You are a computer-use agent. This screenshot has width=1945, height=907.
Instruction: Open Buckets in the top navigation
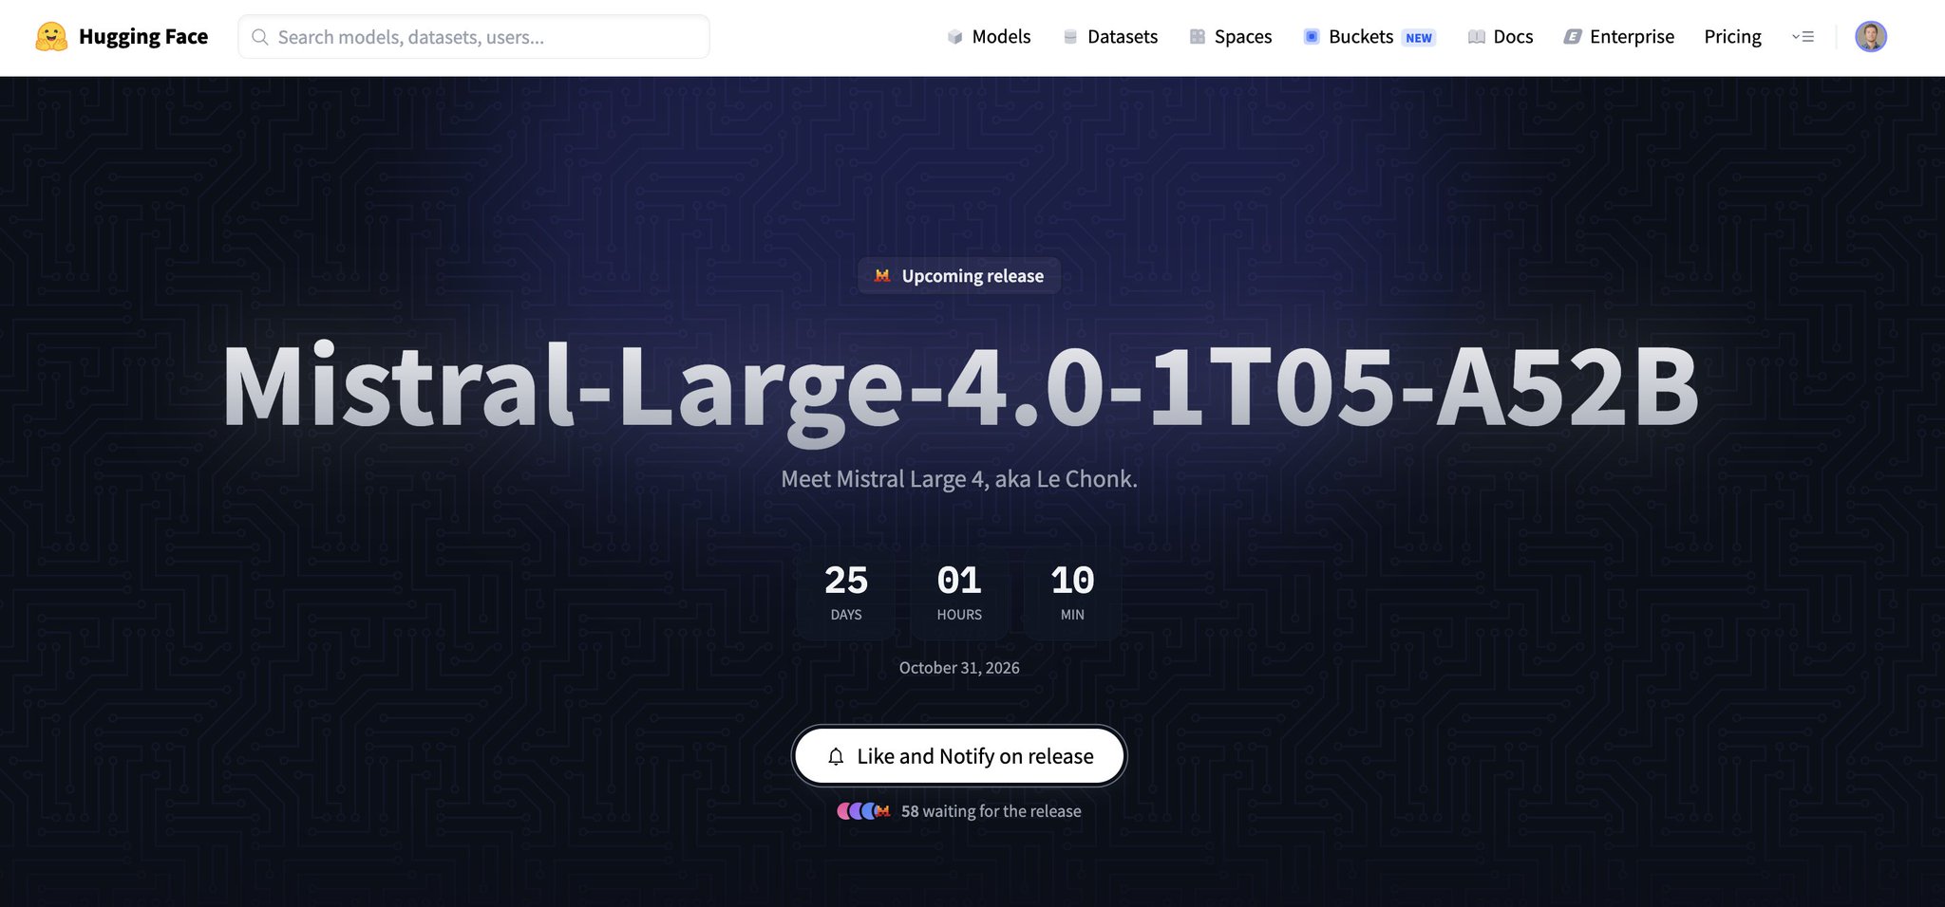[x=1361, y=37]
